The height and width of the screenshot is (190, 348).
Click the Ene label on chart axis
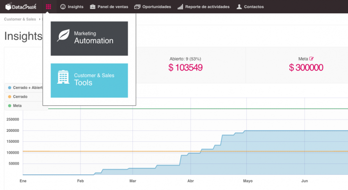[23, 181]
